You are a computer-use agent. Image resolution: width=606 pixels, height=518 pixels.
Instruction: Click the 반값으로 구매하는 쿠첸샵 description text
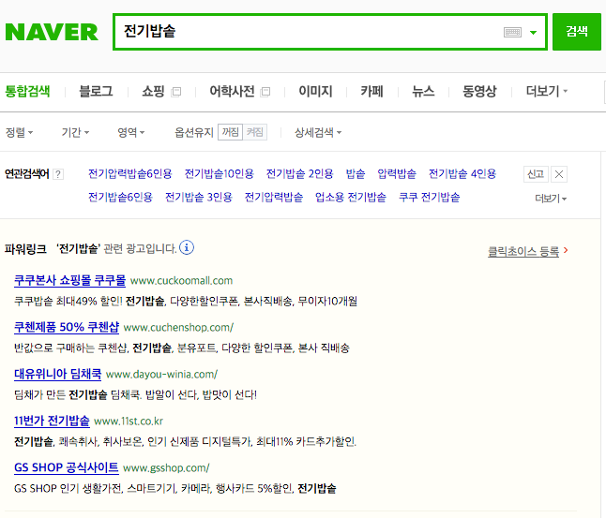(182, 348)
